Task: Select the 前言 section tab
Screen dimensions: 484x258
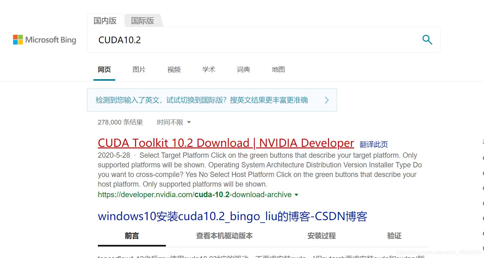Action: click(132, 236)
